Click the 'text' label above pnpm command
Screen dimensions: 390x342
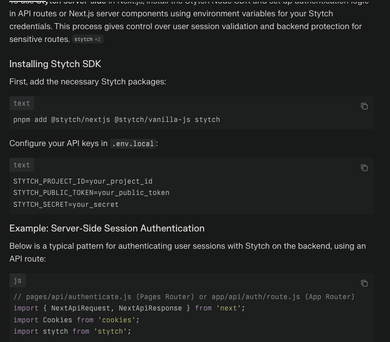[x=22, y=104]
